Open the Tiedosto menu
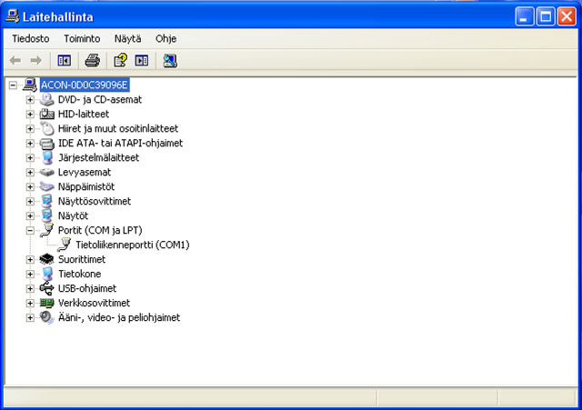Image resolution: width=582 pixels, height=410 pixels. [x=30, y=38]
